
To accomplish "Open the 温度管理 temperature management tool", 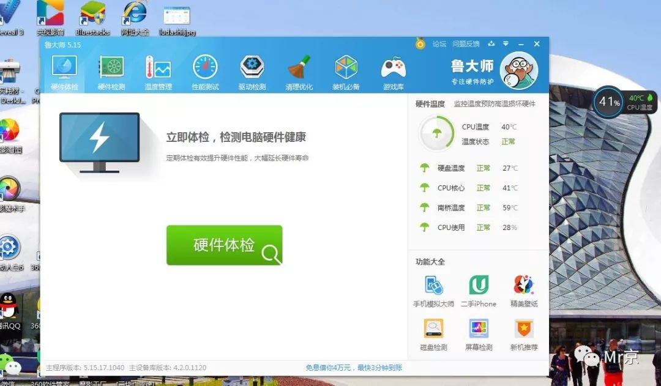I will pos(158,70).
